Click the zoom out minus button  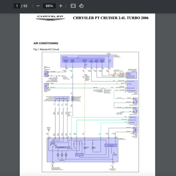[x=38, y=6]
